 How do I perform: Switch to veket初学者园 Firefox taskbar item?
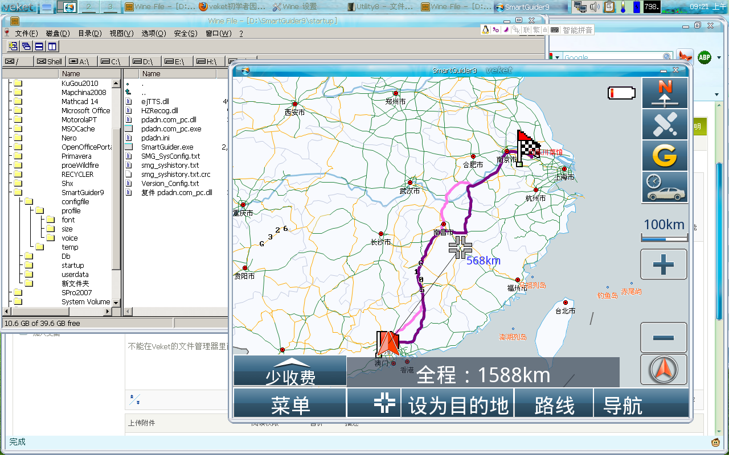pos(232,7)
